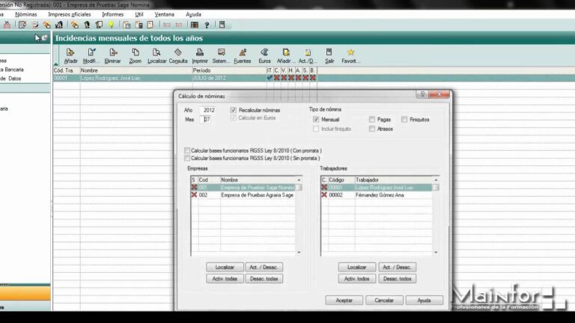Click the Imprimir printer icon
This screenshot has width=575, height=323.
[x=200, y=55]
